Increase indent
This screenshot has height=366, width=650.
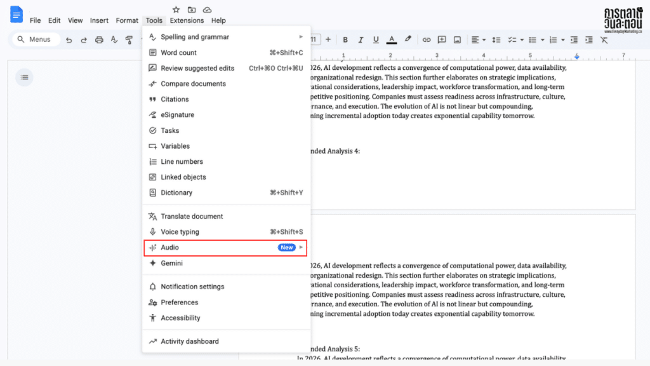(588, 40)
